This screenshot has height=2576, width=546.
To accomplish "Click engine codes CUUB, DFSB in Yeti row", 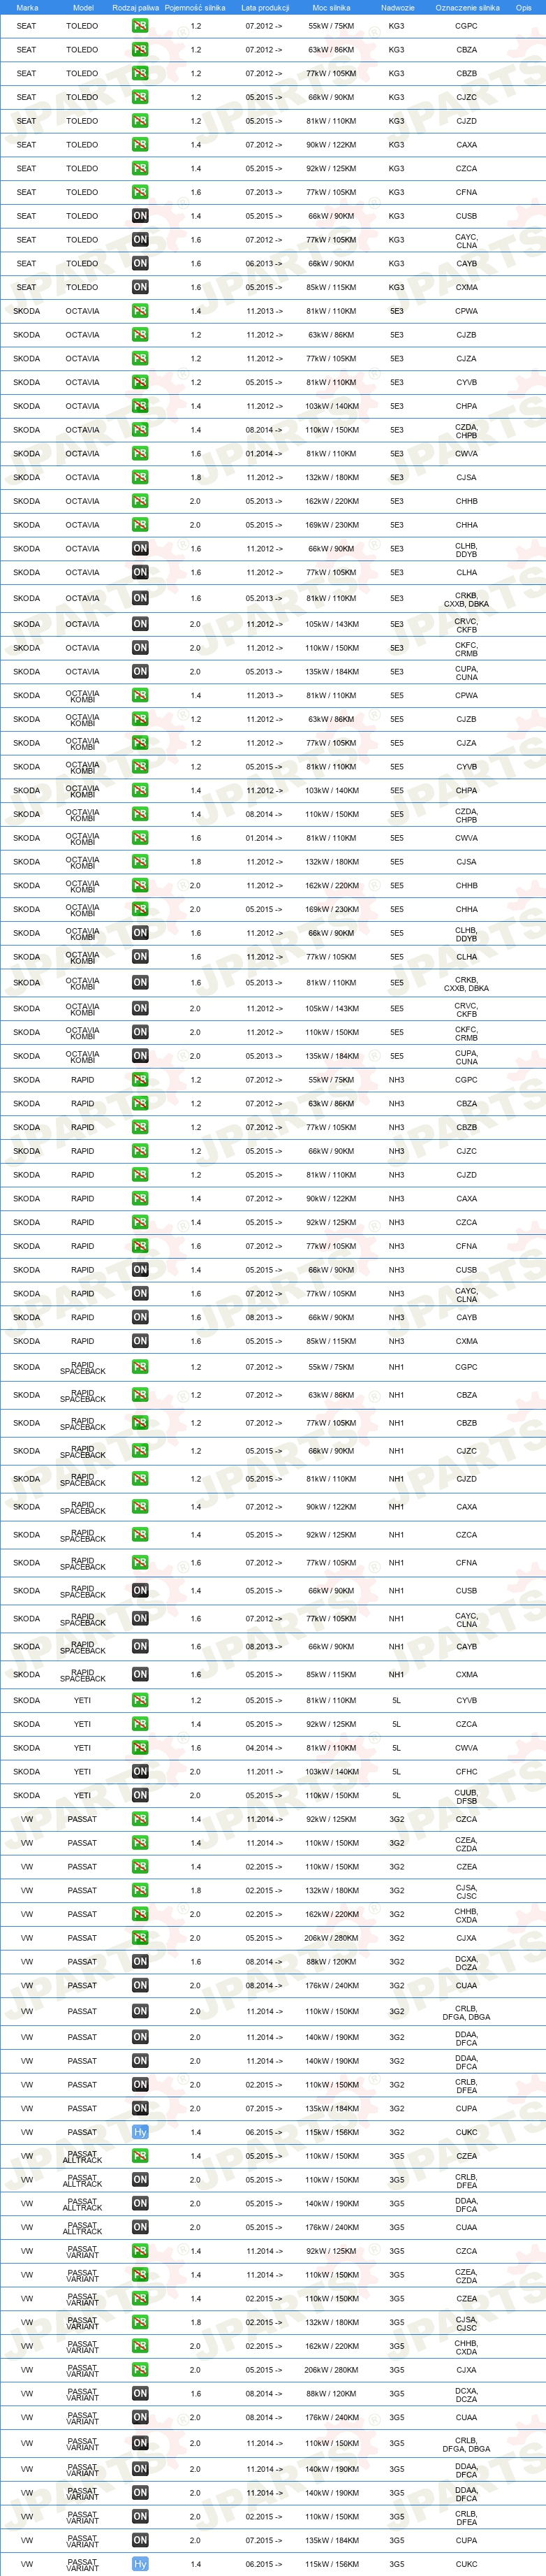I will coord(466,1796).
